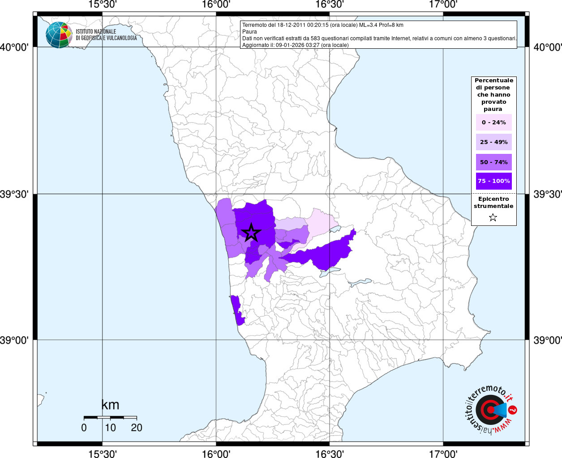Click the bottom 16°00' longitude label
This screenshot has height=458, width=562.
216,454
